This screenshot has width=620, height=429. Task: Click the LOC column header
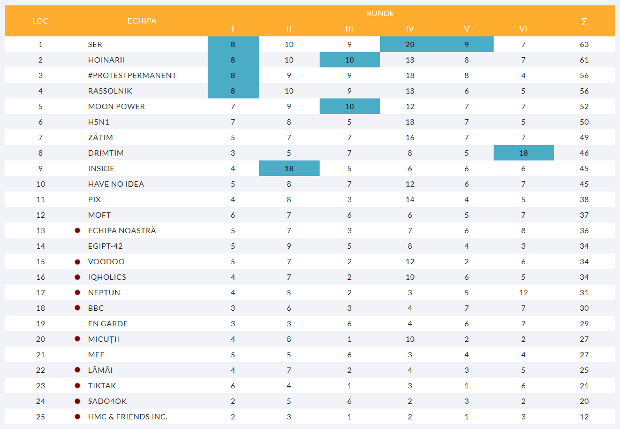tap(40, 21)
